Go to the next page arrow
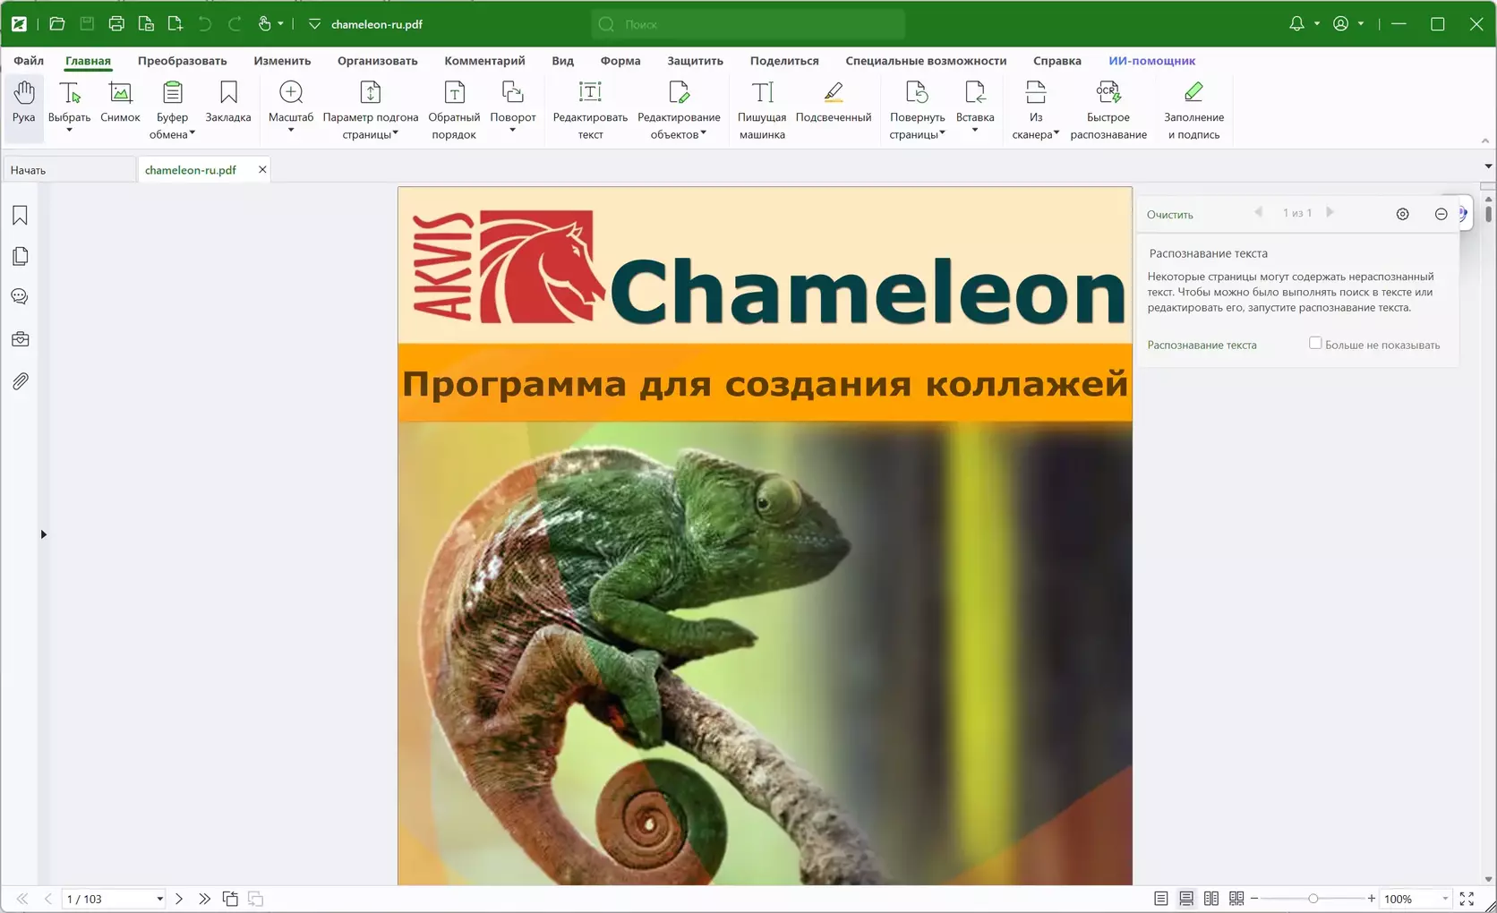The width and height of the screenshot is (1497, 913). [179, 899]
